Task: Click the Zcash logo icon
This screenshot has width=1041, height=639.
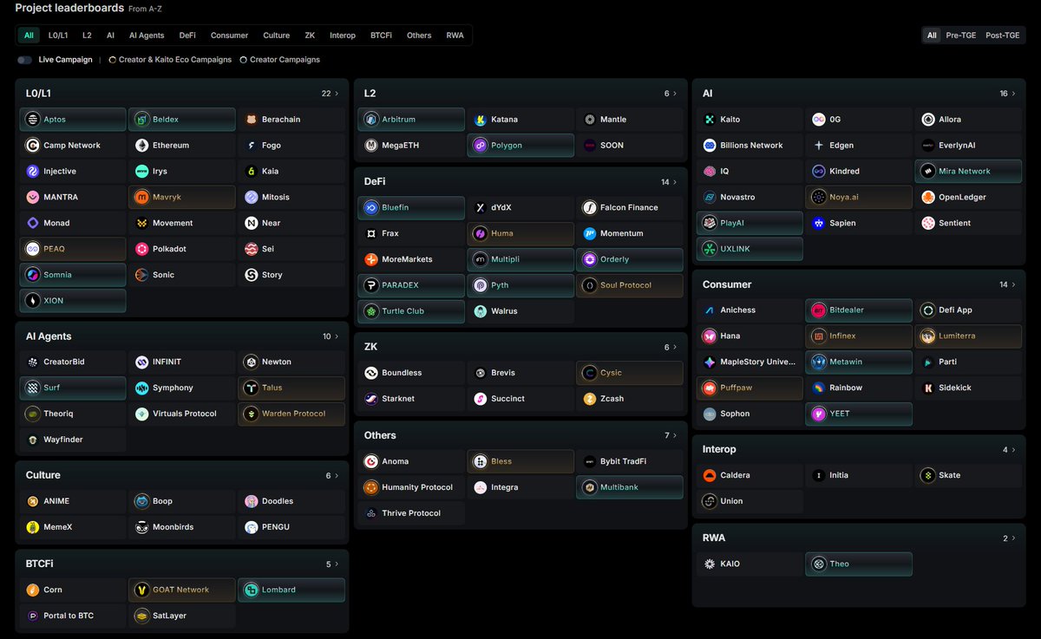Action: 589,399
